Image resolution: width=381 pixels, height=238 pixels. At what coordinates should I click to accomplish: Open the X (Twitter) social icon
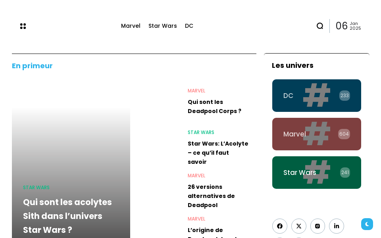coord(299,226)
